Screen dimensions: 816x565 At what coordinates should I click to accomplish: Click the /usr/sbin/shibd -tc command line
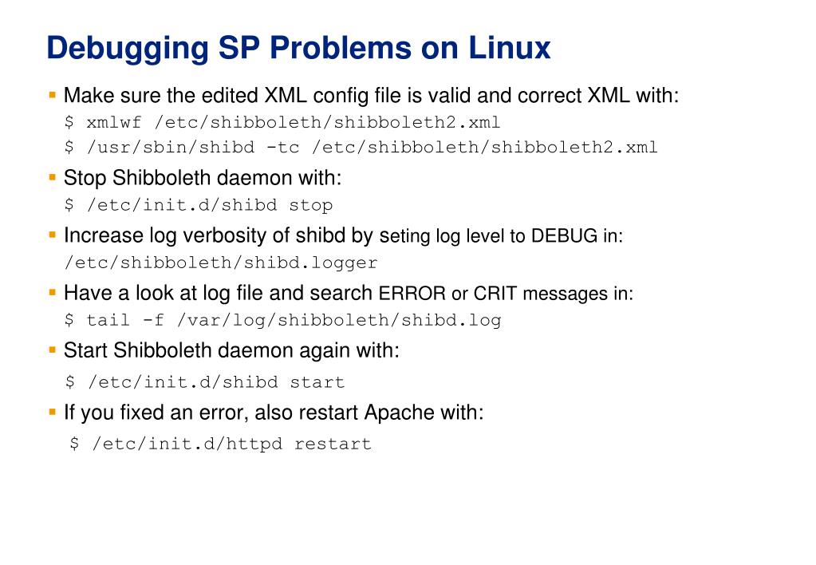361,148
